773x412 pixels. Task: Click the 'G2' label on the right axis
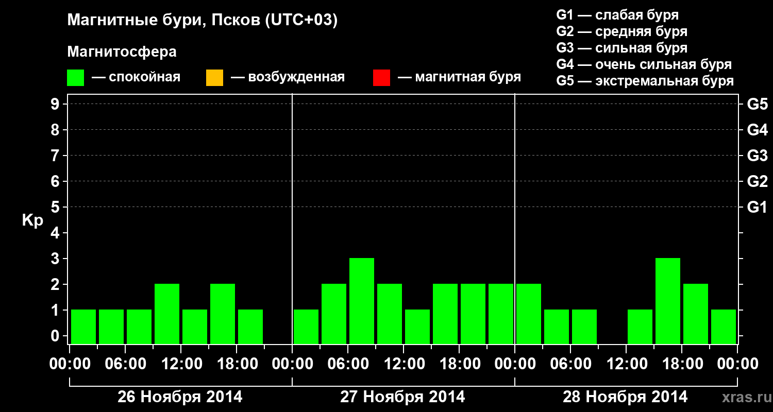click(x=757, y=181)
